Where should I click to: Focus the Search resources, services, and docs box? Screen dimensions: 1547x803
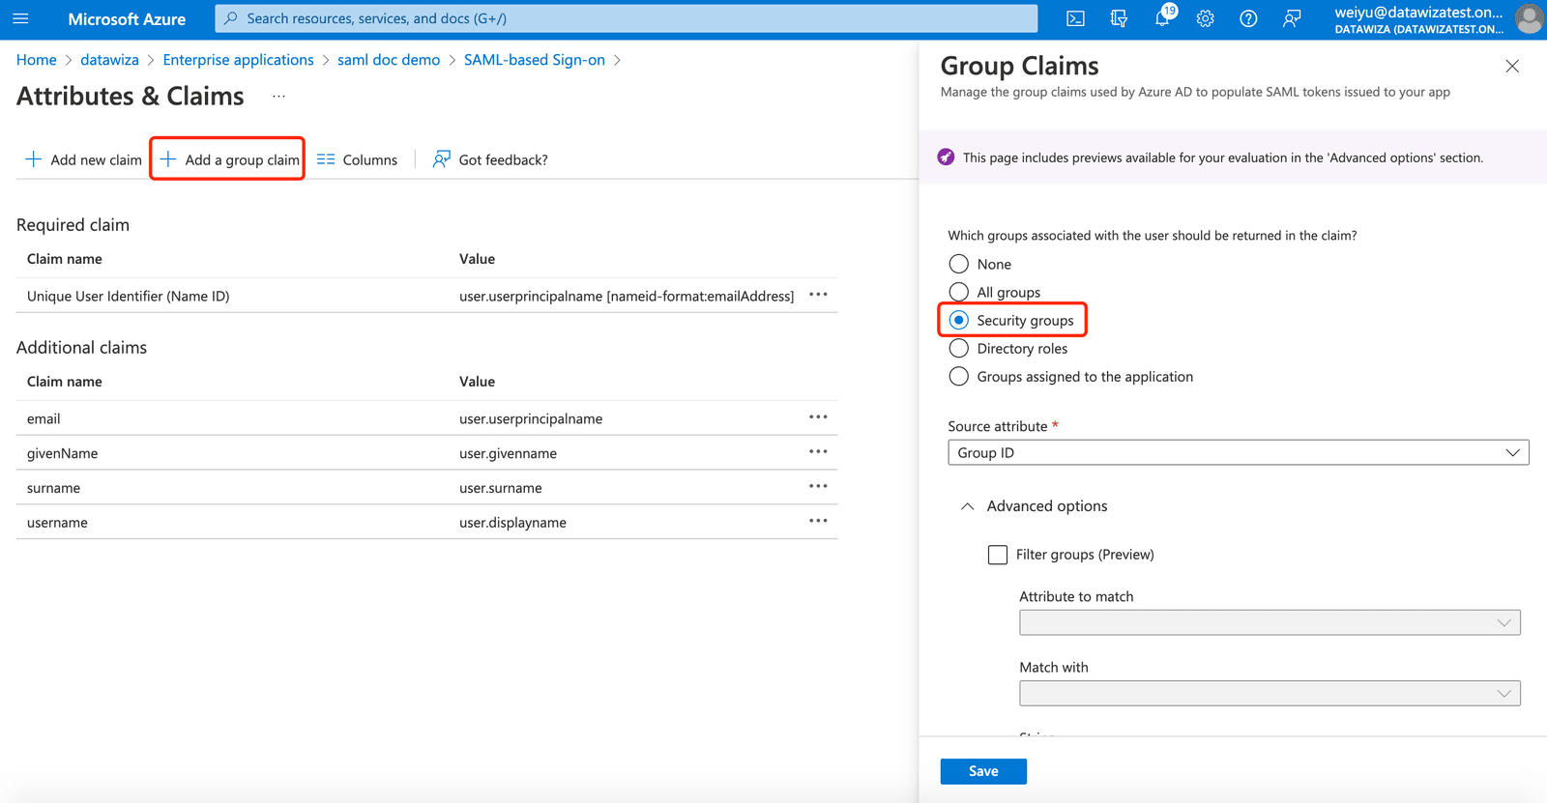[627, 18]
